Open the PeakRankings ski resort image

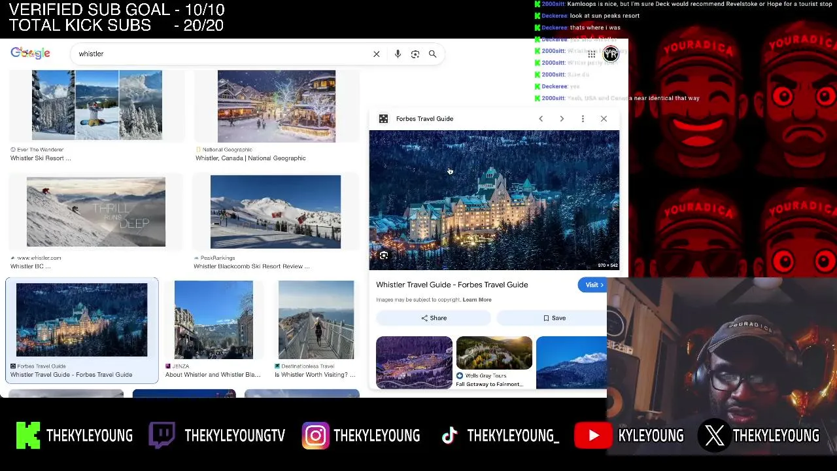tap(275, 211)
